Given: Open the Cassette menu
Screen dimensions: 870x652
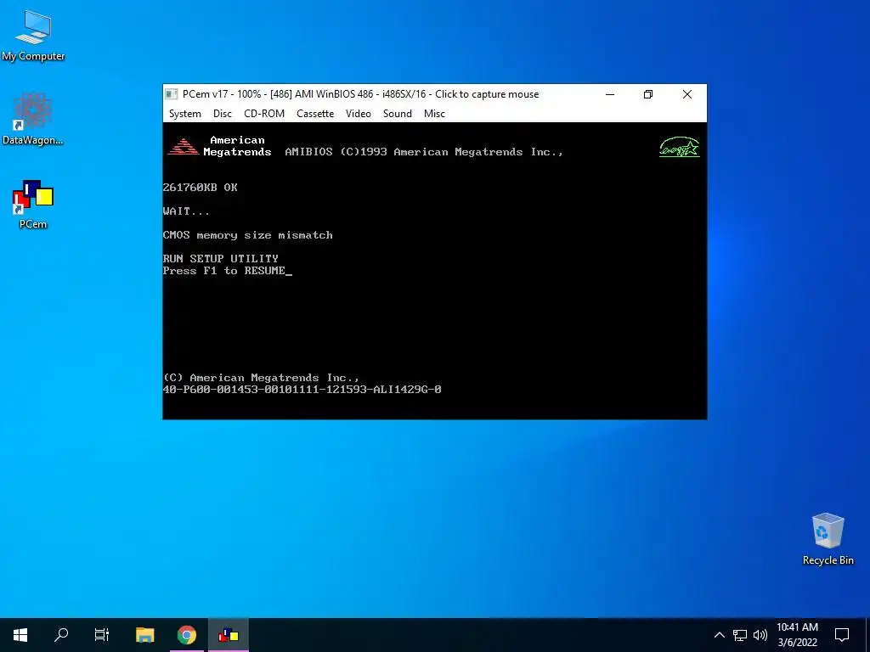Looking at the screenshot, I should coord(314,114).
